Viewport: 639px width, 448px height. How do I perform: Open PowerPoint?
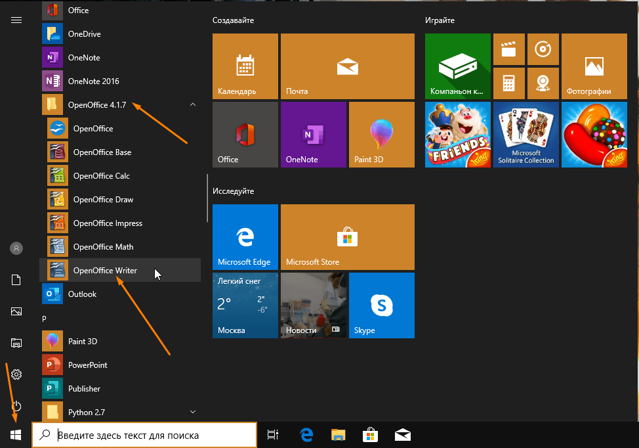click(x=120, y=365)
